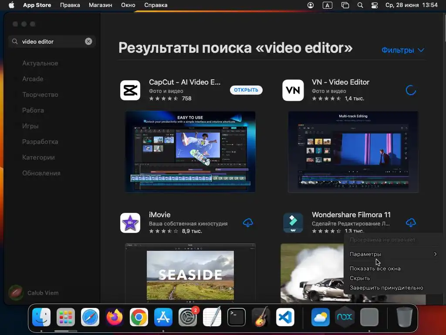
Task: Open the iMovie app icon
Action: 130,223
